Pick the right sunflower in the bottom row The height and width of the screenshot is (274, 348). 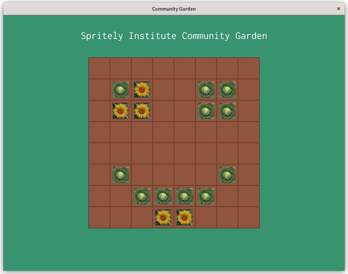pos(185,217)
